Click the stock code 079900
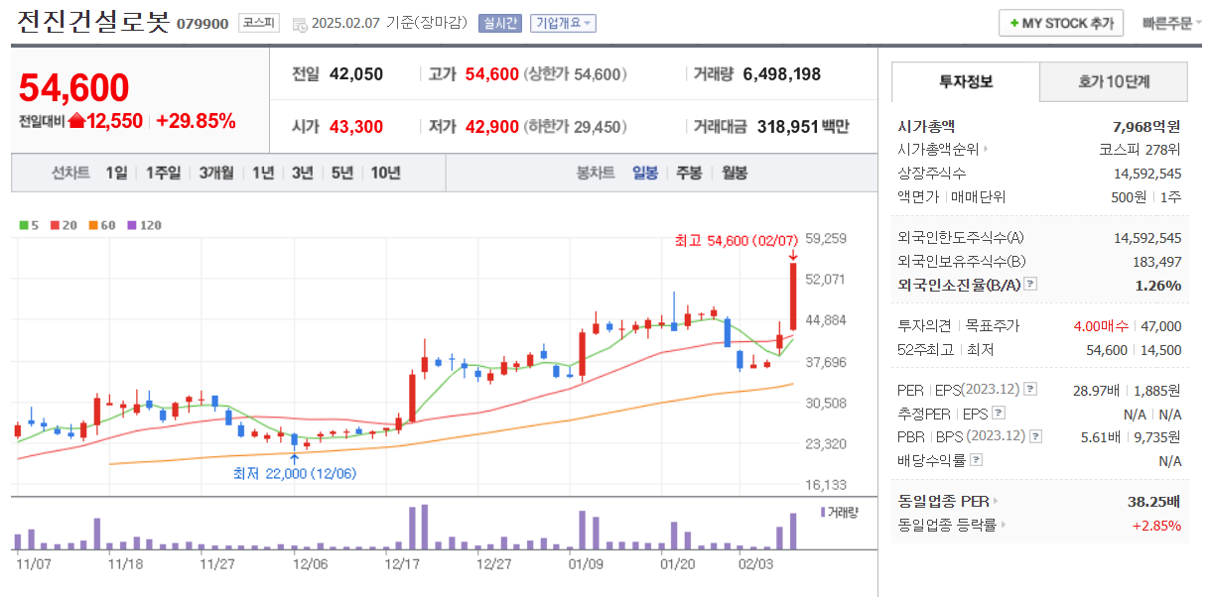The image size is (1208, 597). (202, 24)
